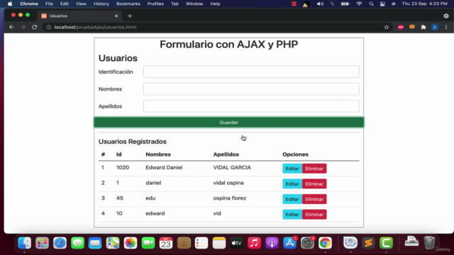Open App Store from the Dock
454x255 pixels.
[289, 243]
